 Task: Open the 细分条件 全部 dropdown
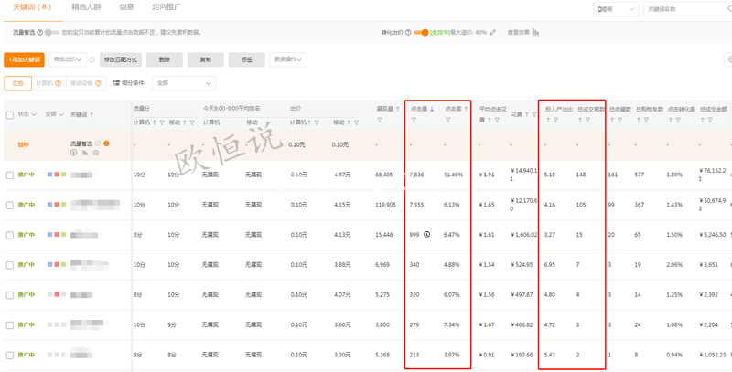184,83
